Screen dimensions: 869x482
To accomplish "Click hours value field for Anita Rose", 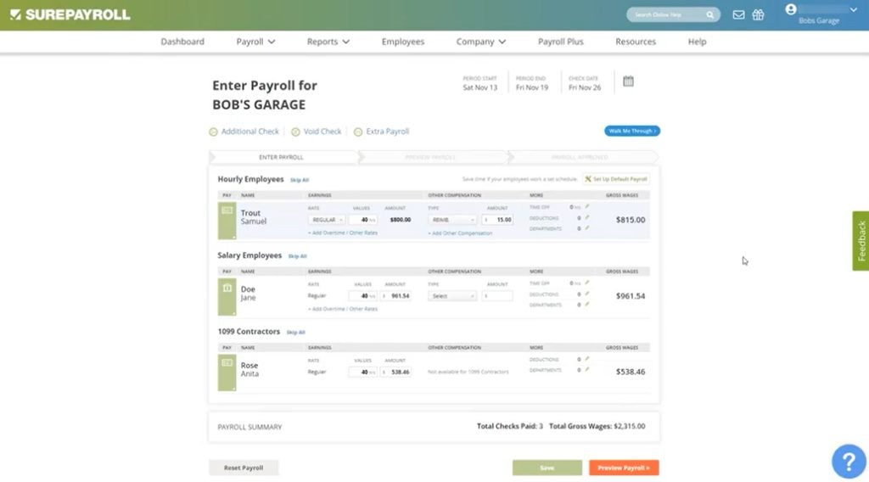I will pos(363,373).
